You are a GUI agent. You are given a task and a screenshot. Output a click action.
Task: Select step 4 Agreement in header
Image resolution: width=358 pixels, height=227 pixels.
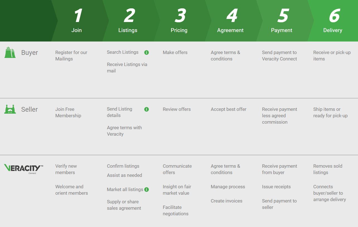pos(231,21)
